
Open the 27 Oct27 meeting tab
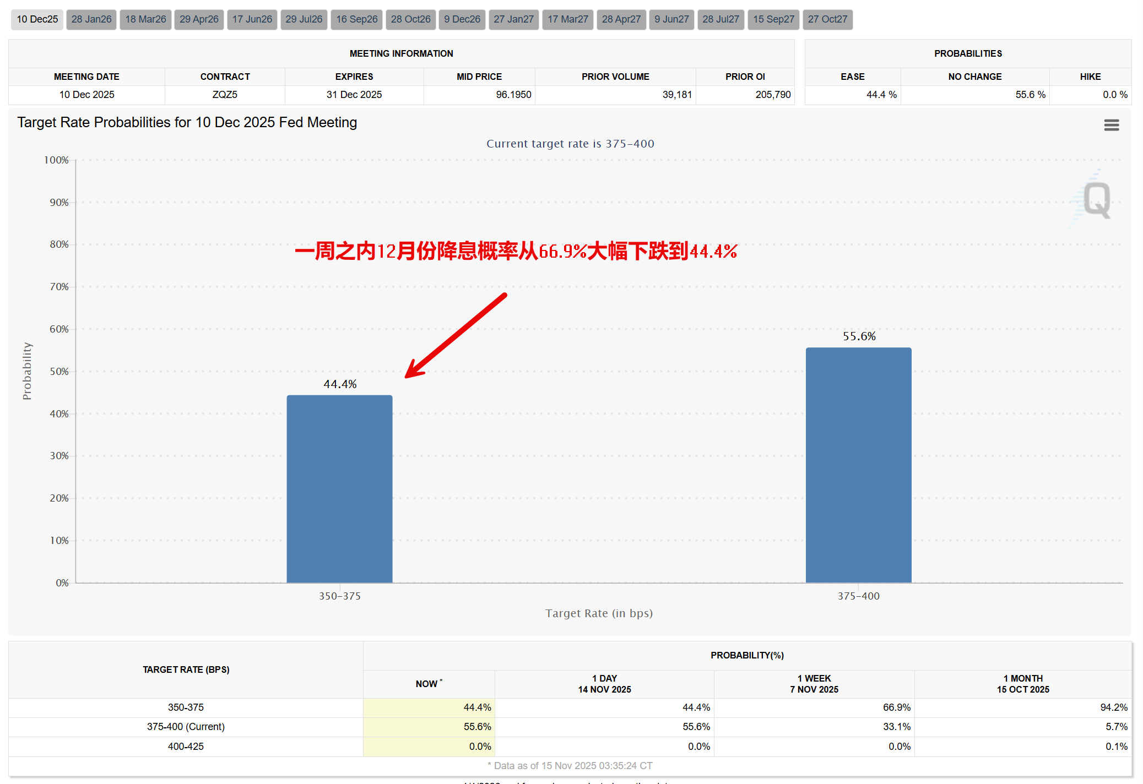(x=827, y=19)
